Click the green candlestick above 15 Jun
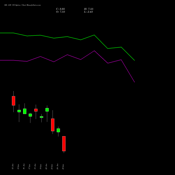 click(19, 111)
